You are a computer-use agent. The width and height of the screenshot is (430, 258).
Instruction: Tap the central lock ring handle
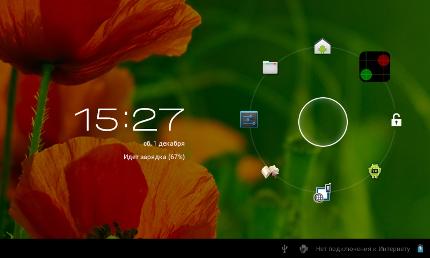tap(323, 122)
